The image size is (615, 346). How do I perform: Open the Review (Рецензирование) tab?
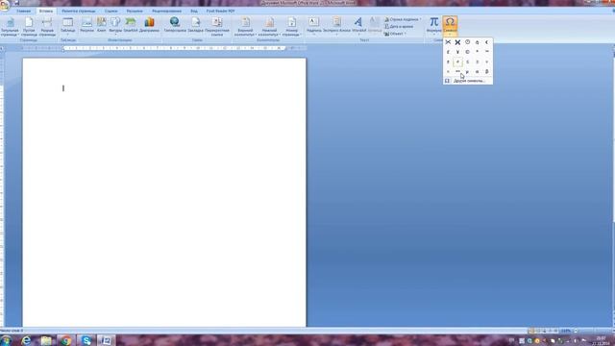(x=166, y=11)
